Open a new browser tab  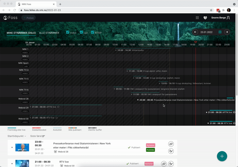60,4
